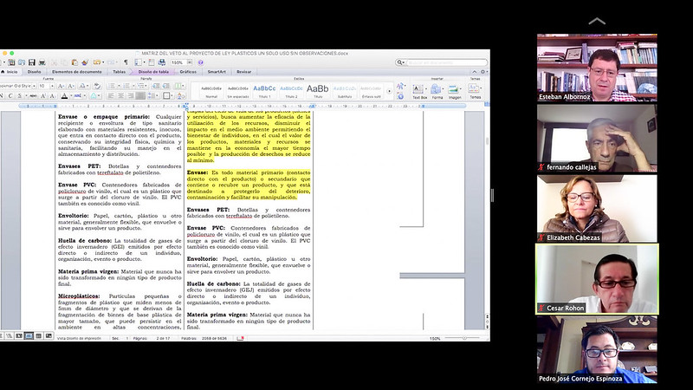Toggle underline S formatting
Image resolution: width=693 pixels, height=390 pixels.
click(20, 95)
